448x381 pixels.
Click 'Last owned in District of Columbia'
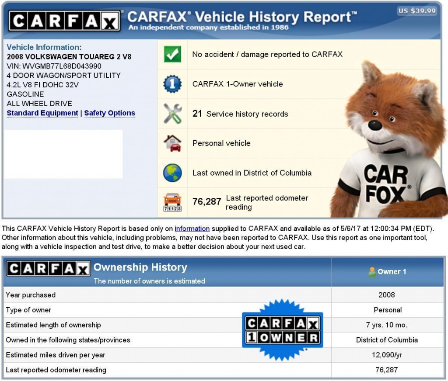(252, 173)
